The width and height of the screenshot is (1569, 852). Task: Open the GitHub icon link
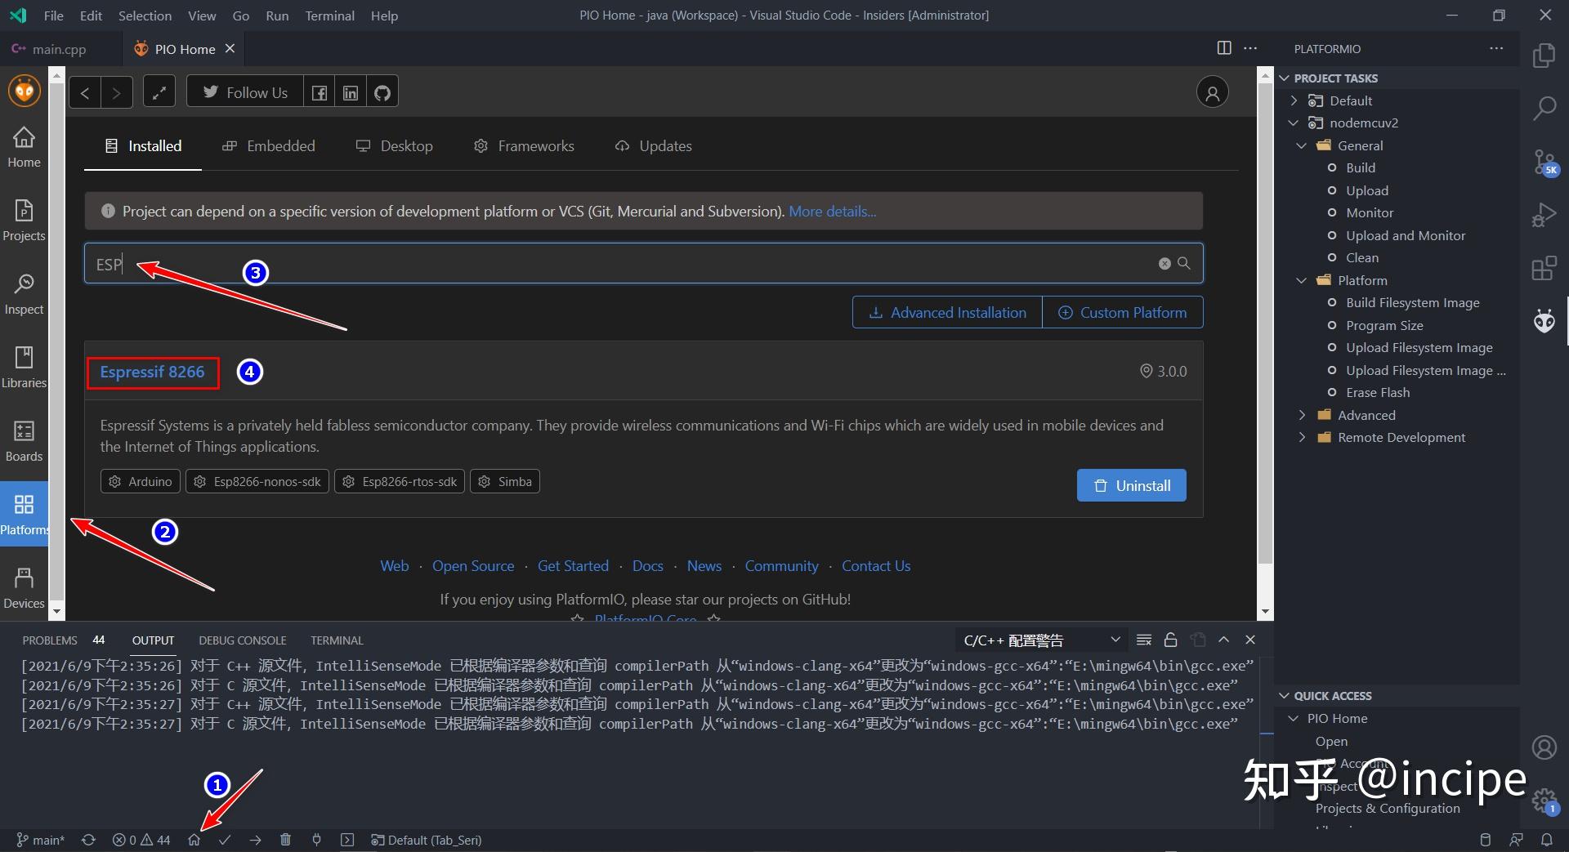point(382,92)
